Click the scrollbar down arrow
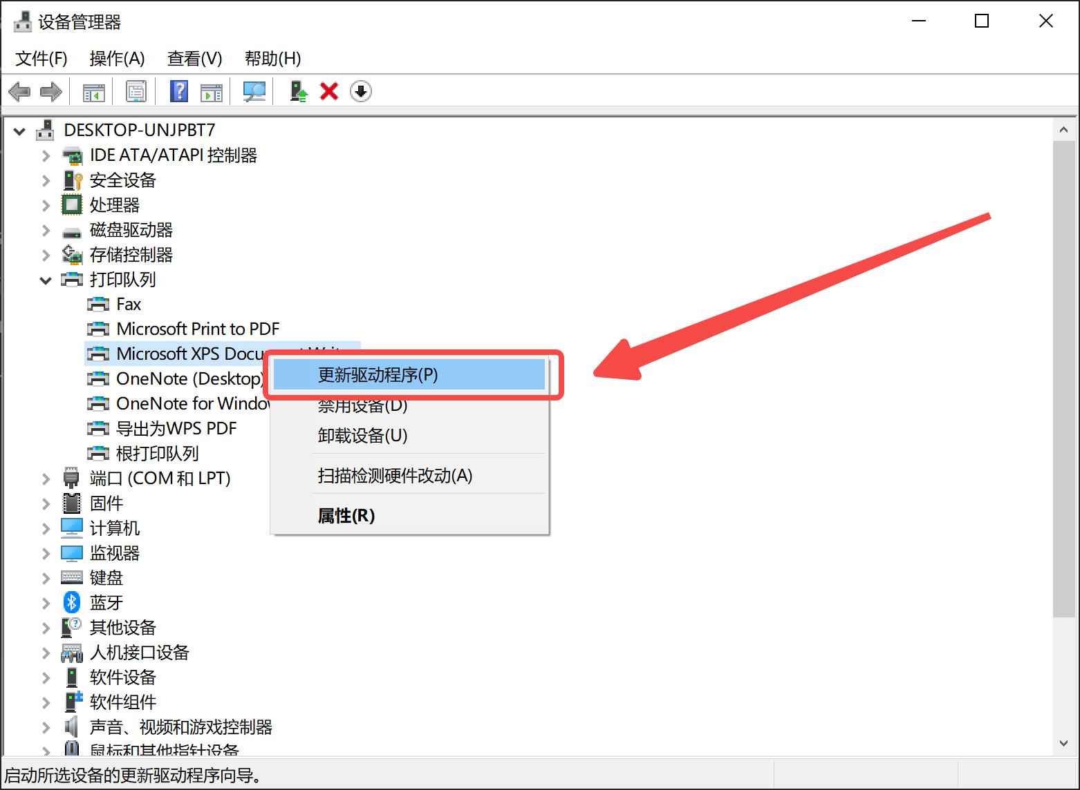This screenshot has height=790, width=1080. [x=1064, y=744]
